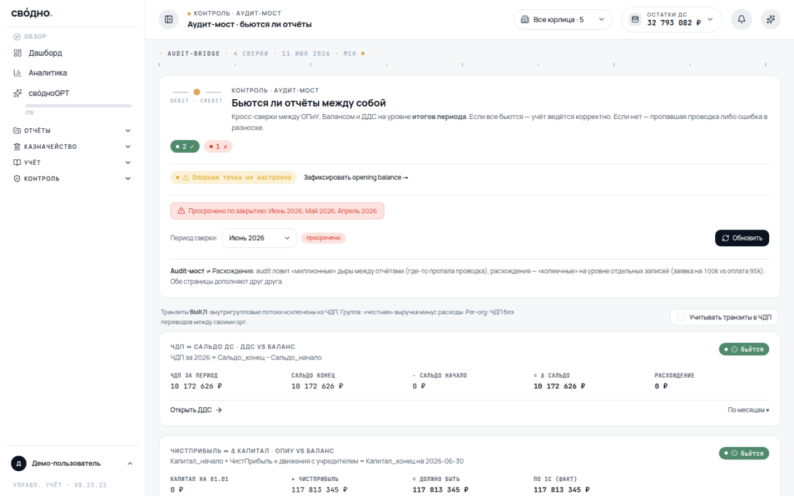Image resolution: width=794 pixels, height=496 pixels.
Task: Open the Демо-пользователь account menu
Action: [x=73, y=463]
